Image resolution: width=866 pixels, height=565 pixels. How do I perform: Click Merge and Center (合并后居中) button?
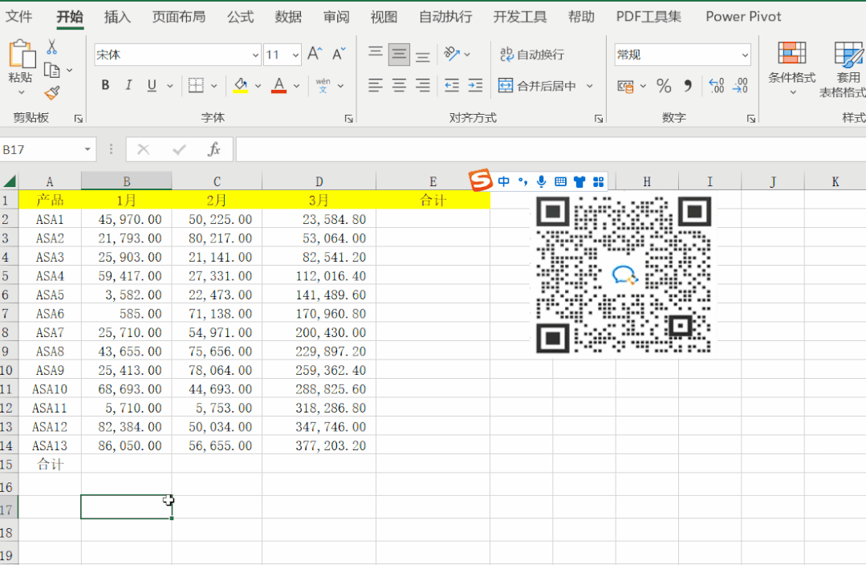point(537,86)
